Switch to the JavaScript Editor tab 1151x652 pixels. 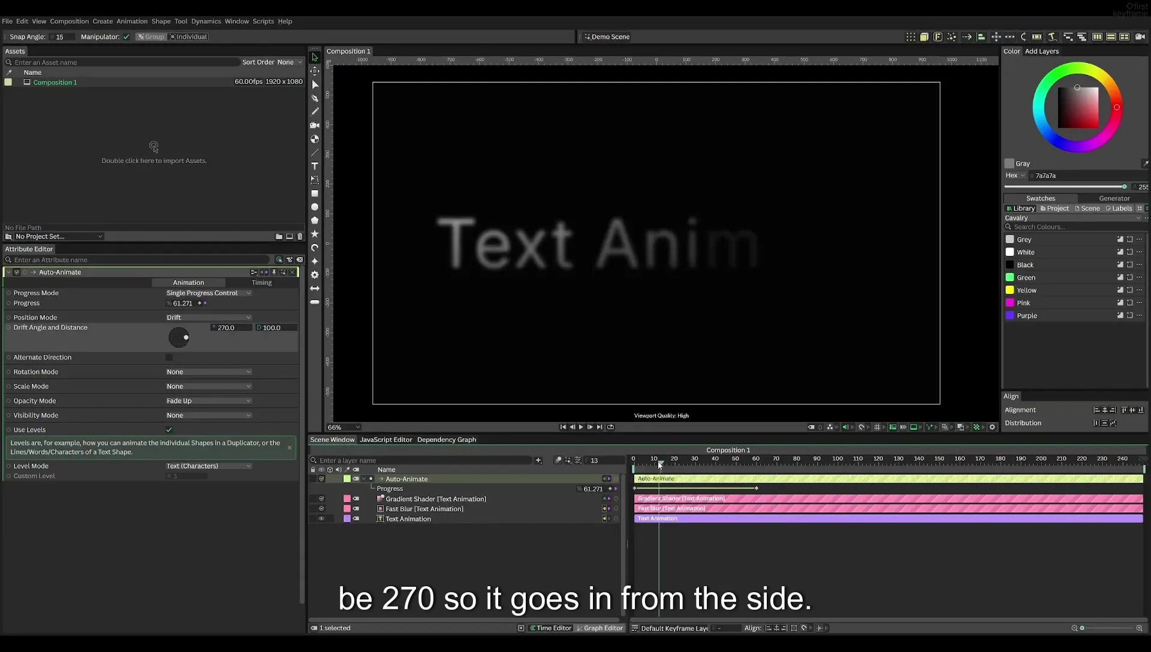pos(385,440)
